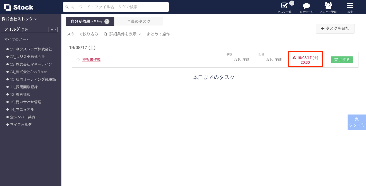Open the 提案書作成 task link
Screen dimensions: 366x186
pos(91,59)
